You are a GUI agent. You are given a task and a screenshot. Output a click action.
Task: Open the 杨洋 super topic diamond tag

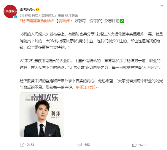(x=81, y=87)
